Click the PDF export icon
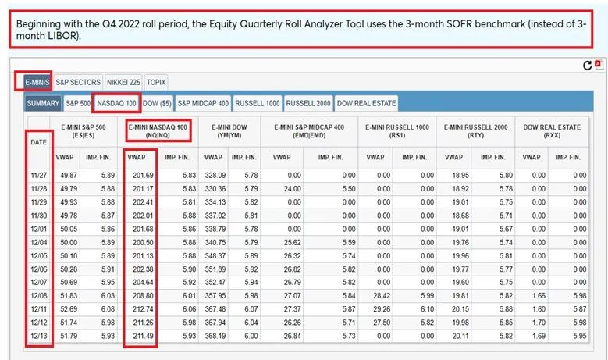Screen dimensions: 608x360 pyautogui.click(x=598, y=66)
